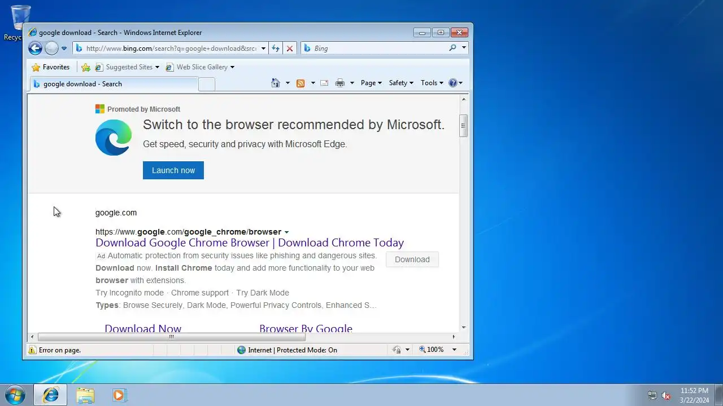The height and width of the screenshot is (406, 723).
Task: Print the page with printer icon
Action: point(340,83)
